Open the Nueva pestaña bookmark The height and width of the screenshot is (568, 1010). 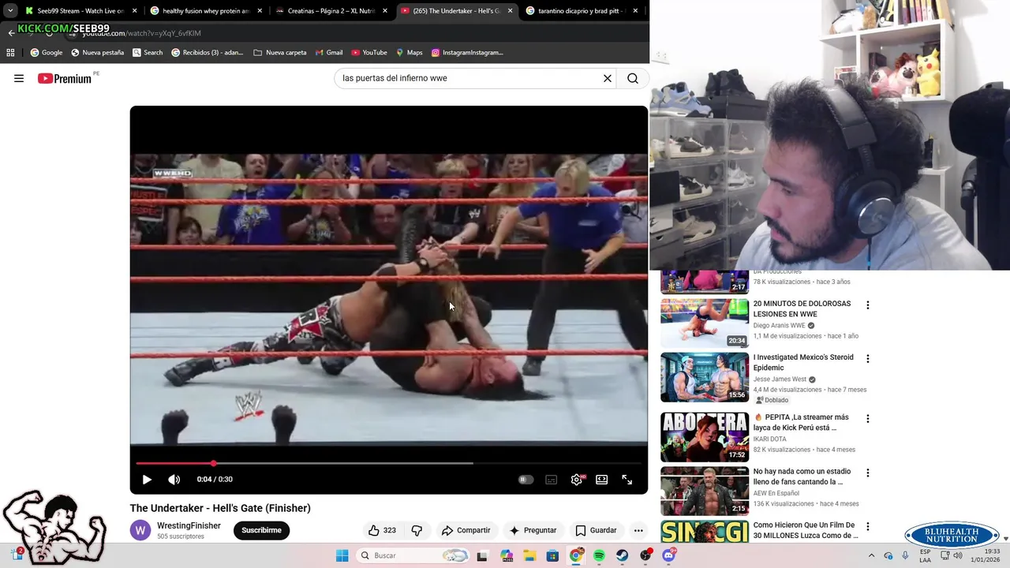click(x=98, y=53)
